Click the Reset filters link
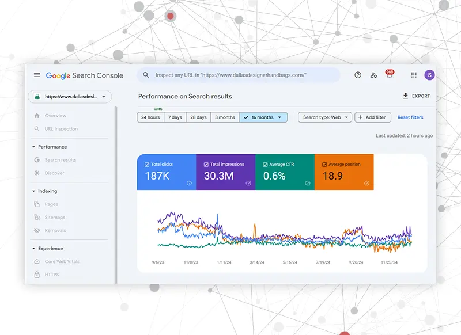Screen dimensions: 461x335 [410, 117]
